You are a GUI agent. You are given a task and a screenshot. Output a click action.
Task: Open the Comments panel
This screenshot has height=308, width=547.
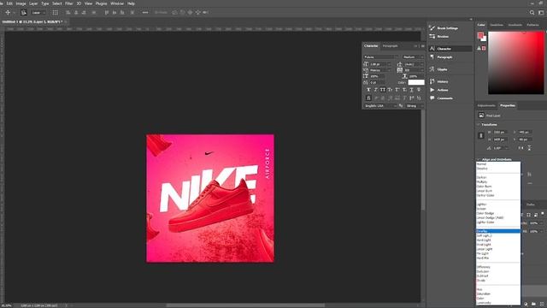click(450, 98)
